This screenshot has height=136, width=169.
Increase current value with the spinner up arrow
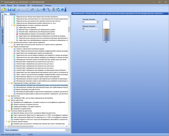[98, 21]
